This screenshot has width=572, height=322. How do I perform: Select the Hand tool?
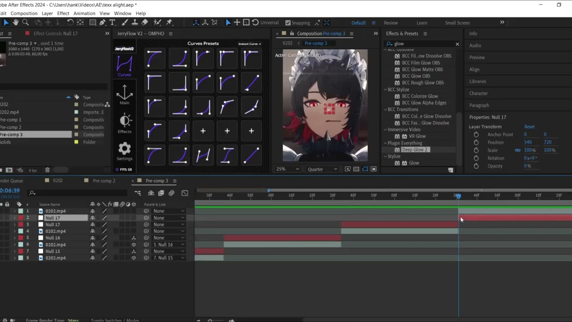(x=16, y=22)
